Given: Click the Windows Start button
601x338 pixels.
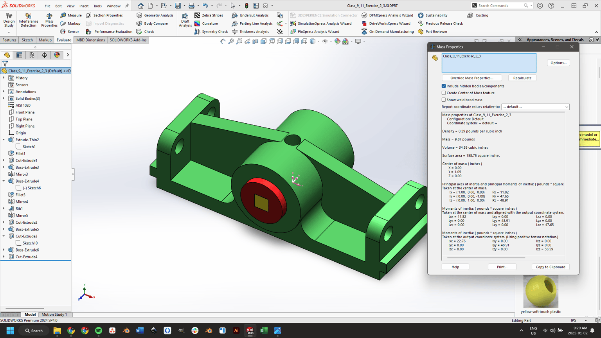Looking at the screenshot, I should pos(10,331).
